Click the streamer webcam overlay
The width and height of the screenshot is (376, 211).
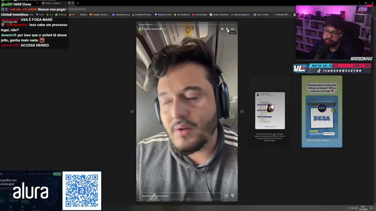(334, 33)
